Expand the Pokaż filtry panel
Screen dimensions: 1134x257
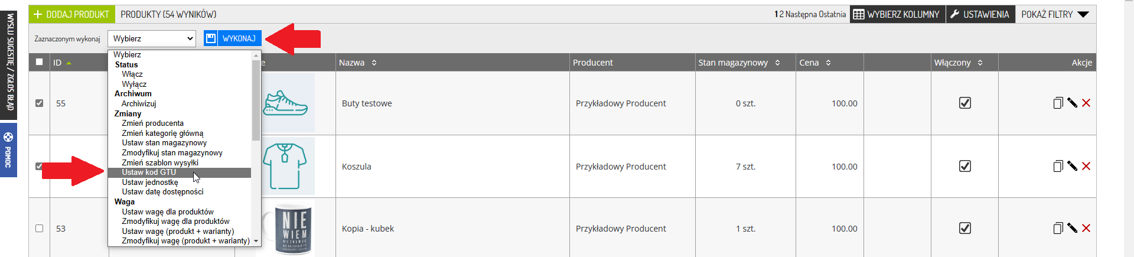click(1055, 14)
